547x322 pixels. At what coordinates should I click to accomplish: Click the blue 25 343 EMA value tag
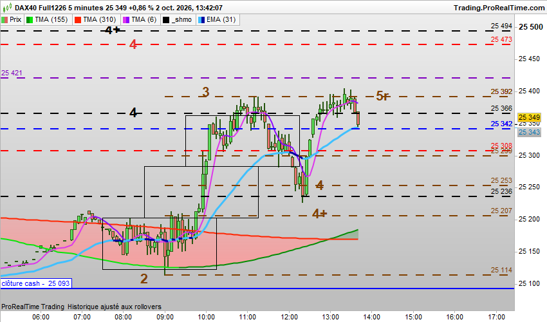tap(529, 132)
